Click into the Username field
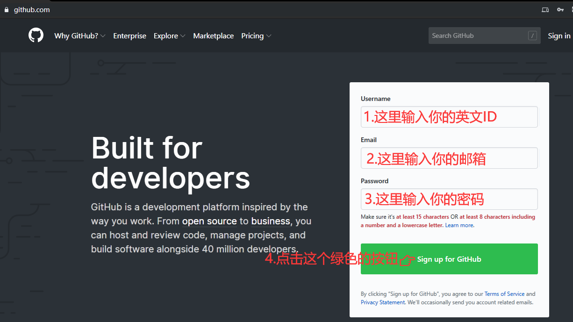 tap(449, 117)
